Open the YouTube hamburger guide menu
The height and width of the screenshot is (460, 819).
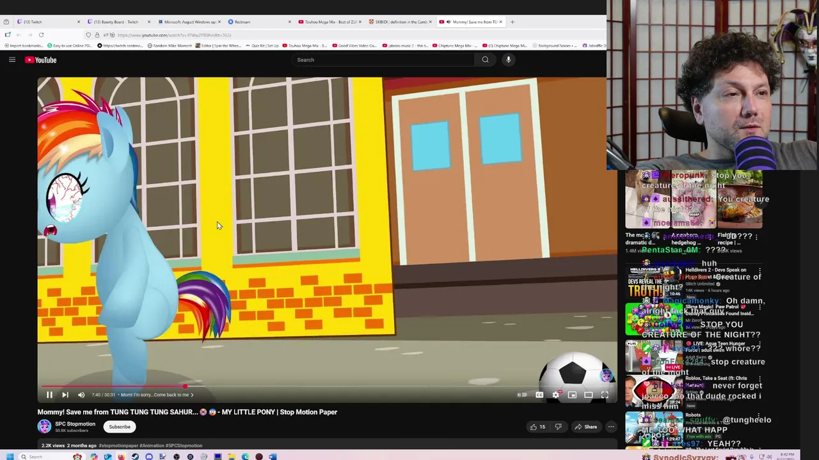pyautogui.click(x=12, y=60)
